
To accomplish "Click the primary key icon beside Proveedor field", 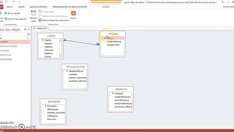I will [45, 106].
